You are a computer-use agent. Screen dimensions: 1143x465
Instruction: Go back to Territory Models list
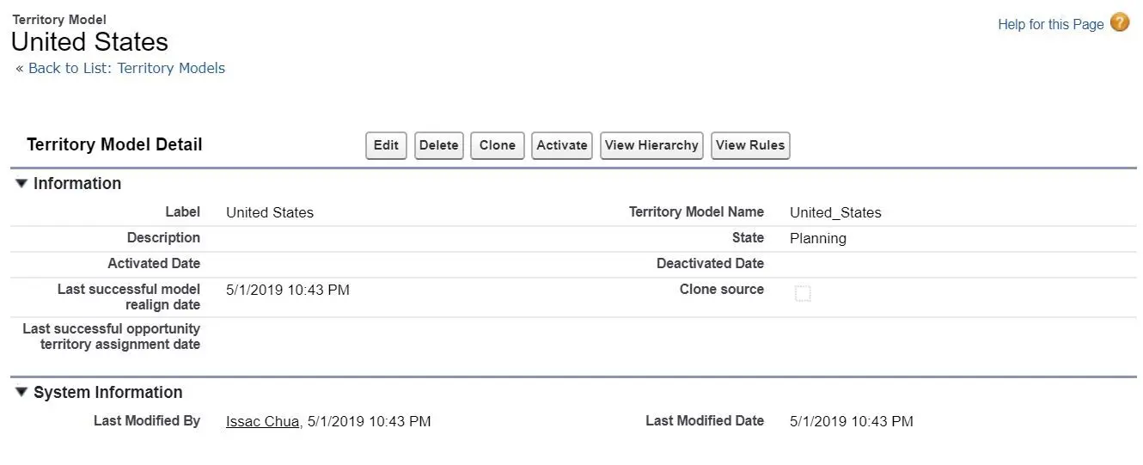[126, 68]
